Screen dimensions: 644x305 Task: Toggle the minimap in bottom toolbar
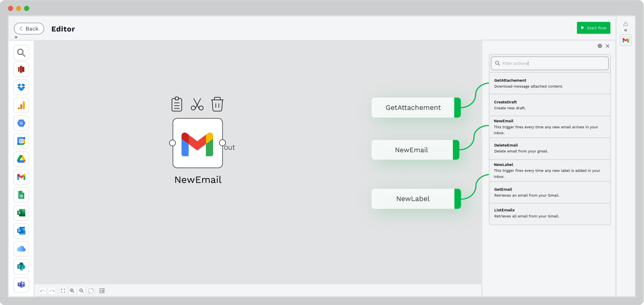(91, 291)
